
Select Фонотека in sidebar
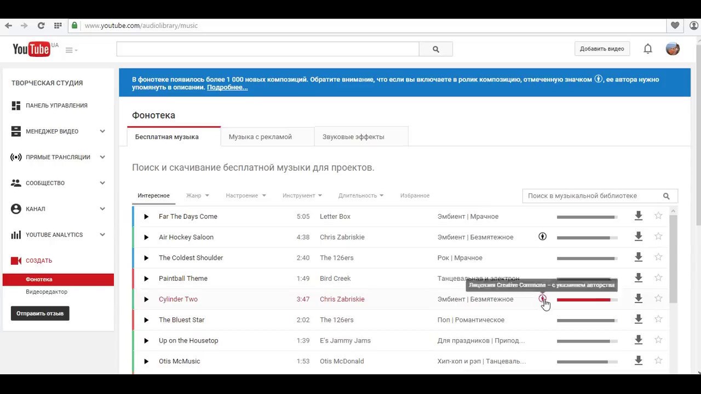(x=58, y=280)
